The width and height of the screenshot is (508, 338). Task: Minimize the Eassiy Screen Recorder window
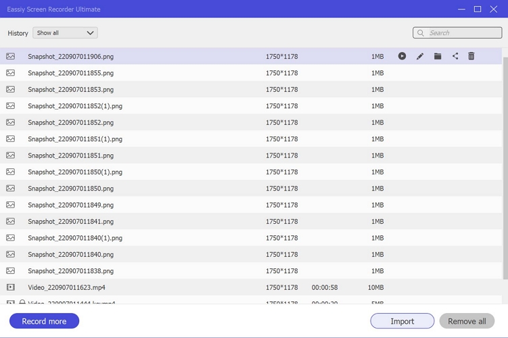[x=461, y=9]
